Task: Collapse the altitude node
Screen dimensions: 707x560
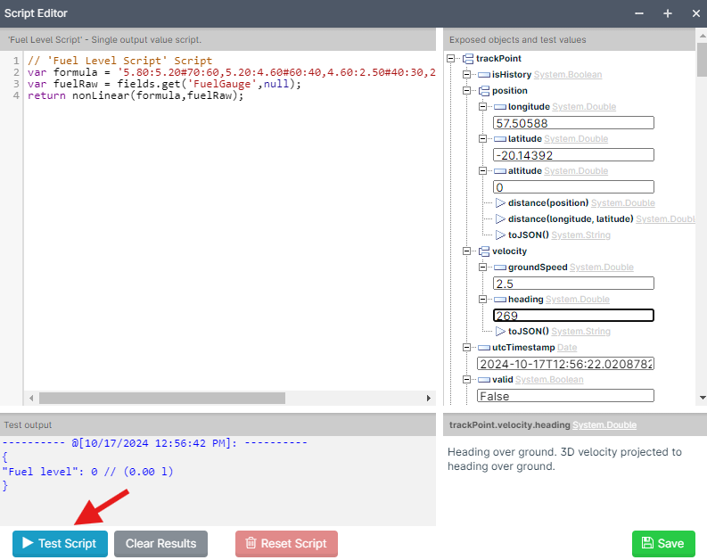Action: click(482, 171)
